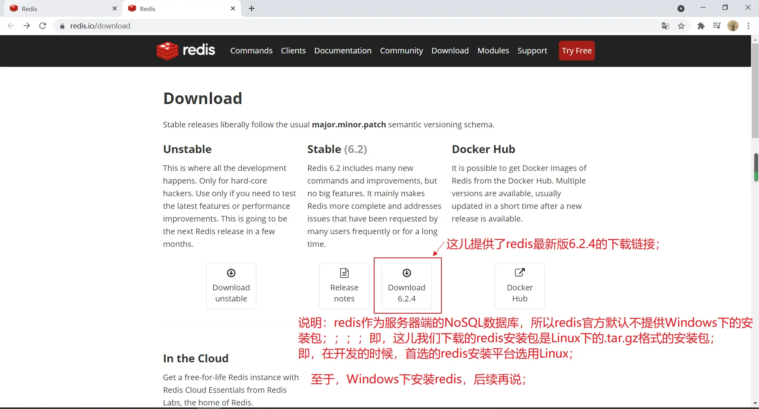The image size is (759, 409).
Task: Click the Download 6.2.4 button label
Action: click(x=407, y=293)
